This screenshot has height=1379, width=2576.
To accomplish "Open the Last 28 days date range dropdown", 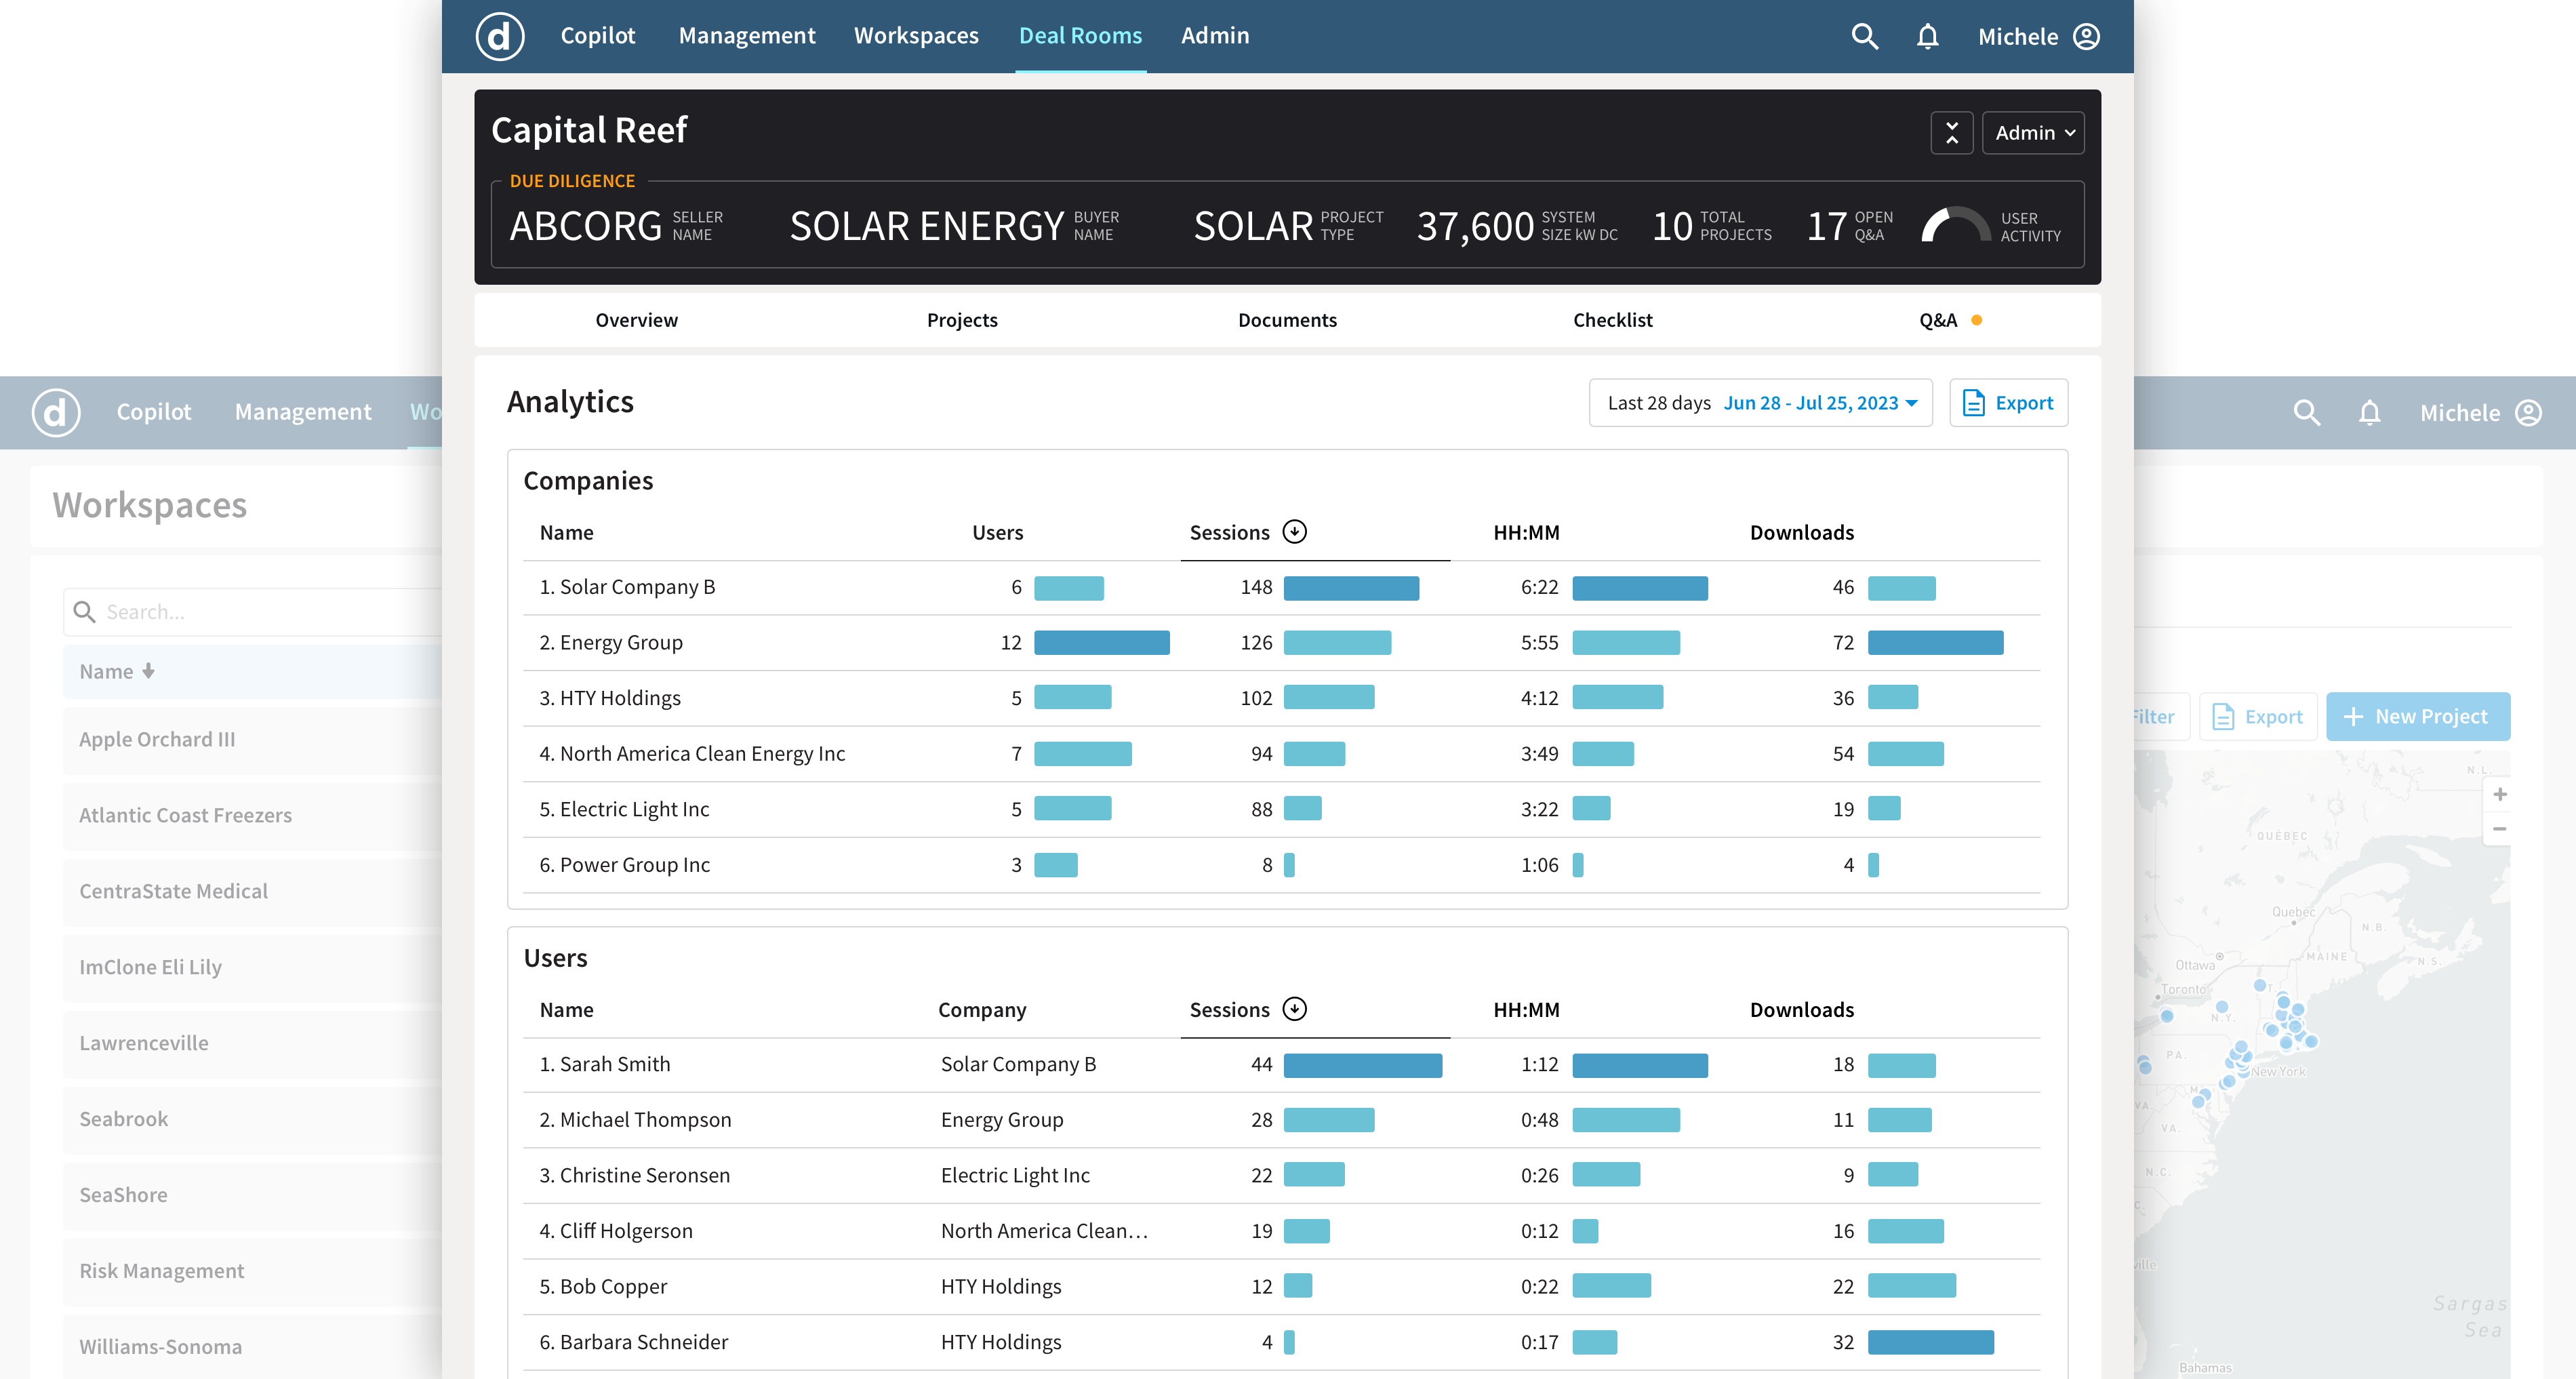I will (x=1760, y=403).
